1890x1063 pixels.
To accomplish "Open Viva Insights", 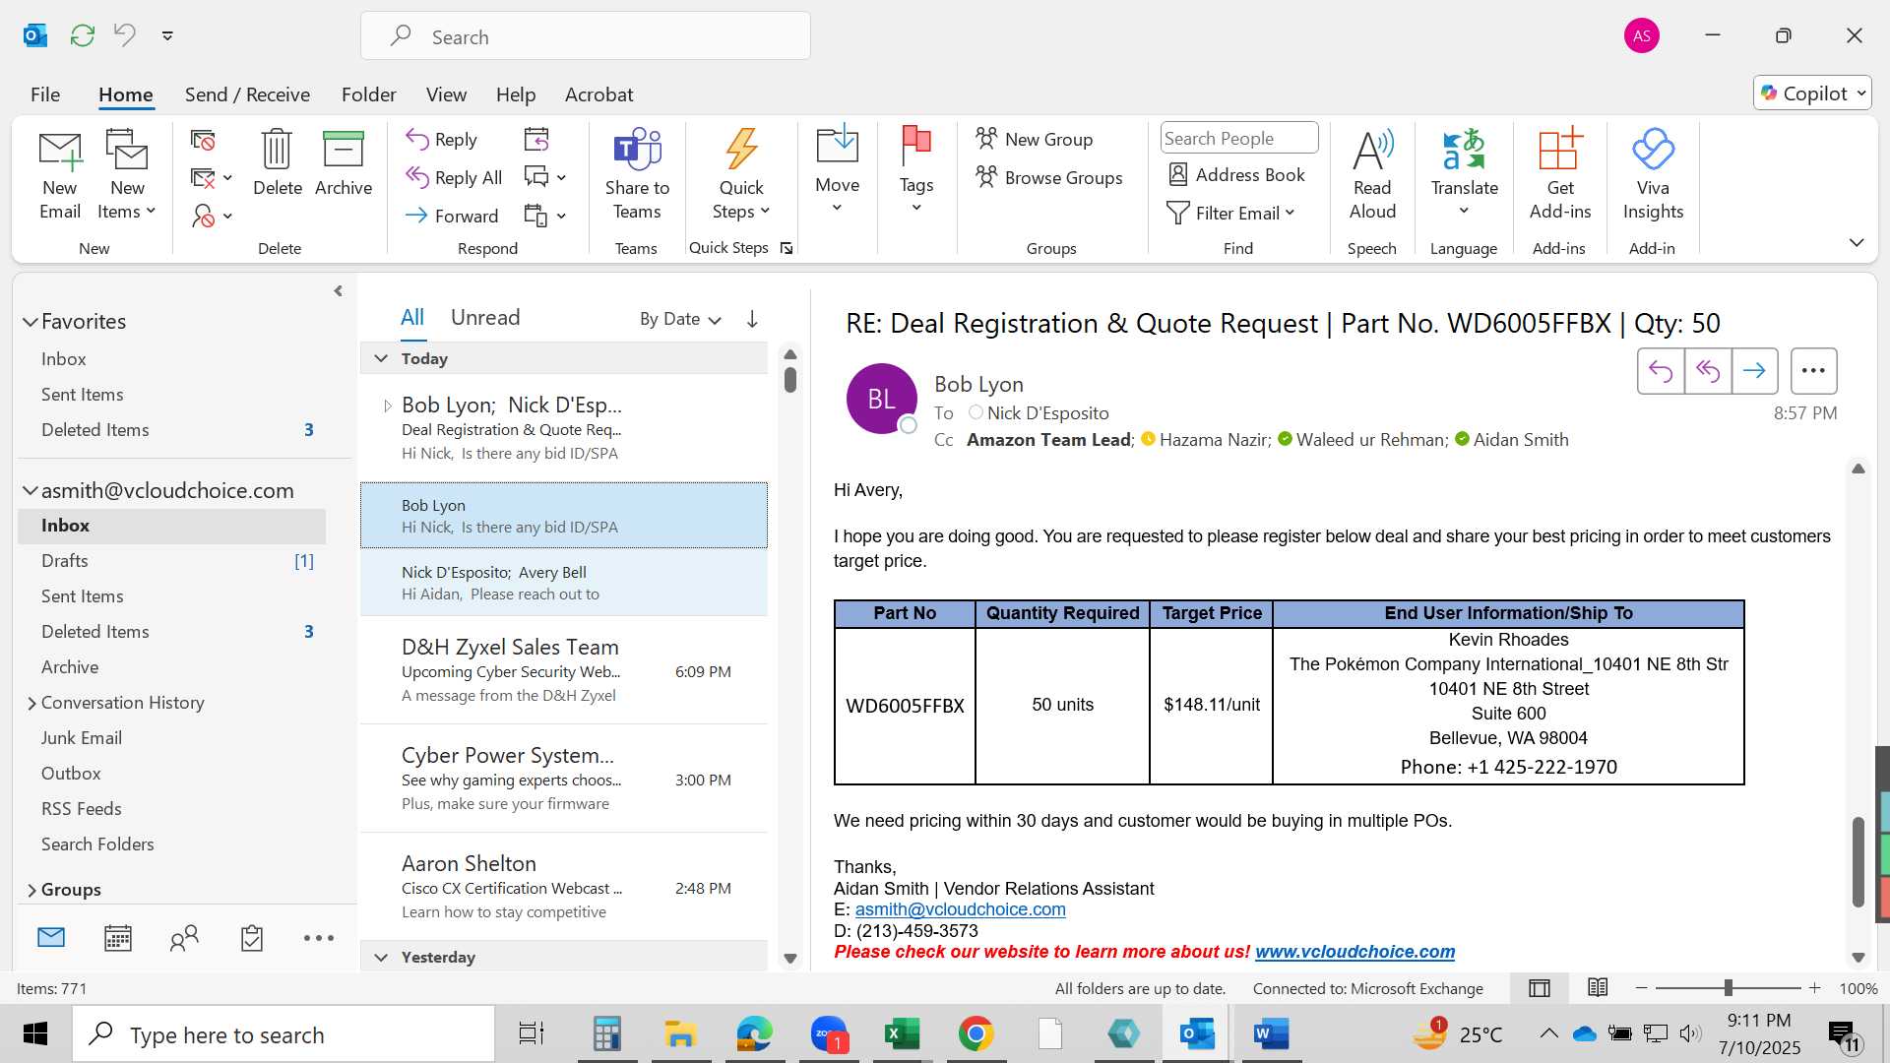I will pos(1653,175).
